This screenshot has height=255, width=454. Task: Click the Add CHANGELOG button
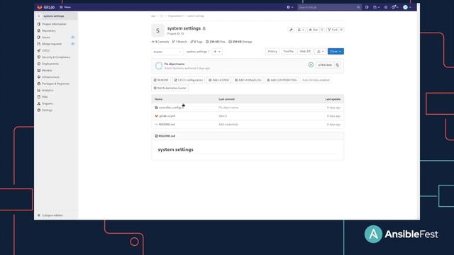tap(248, 80)
